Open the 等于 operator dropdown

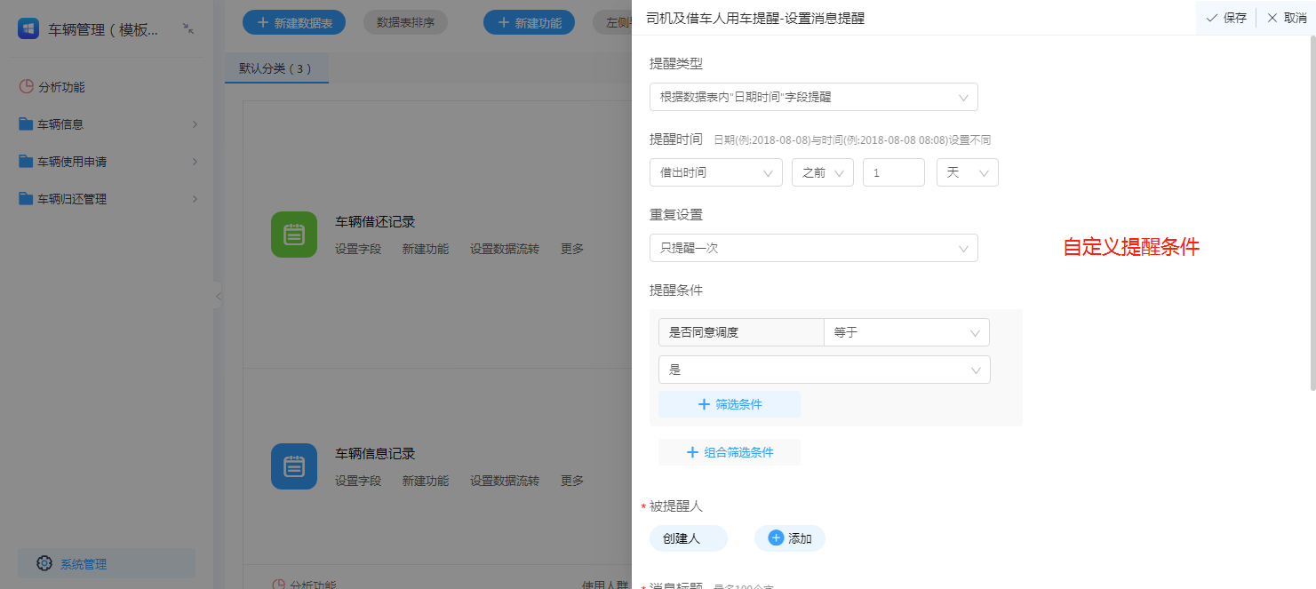tap(906, 332)
